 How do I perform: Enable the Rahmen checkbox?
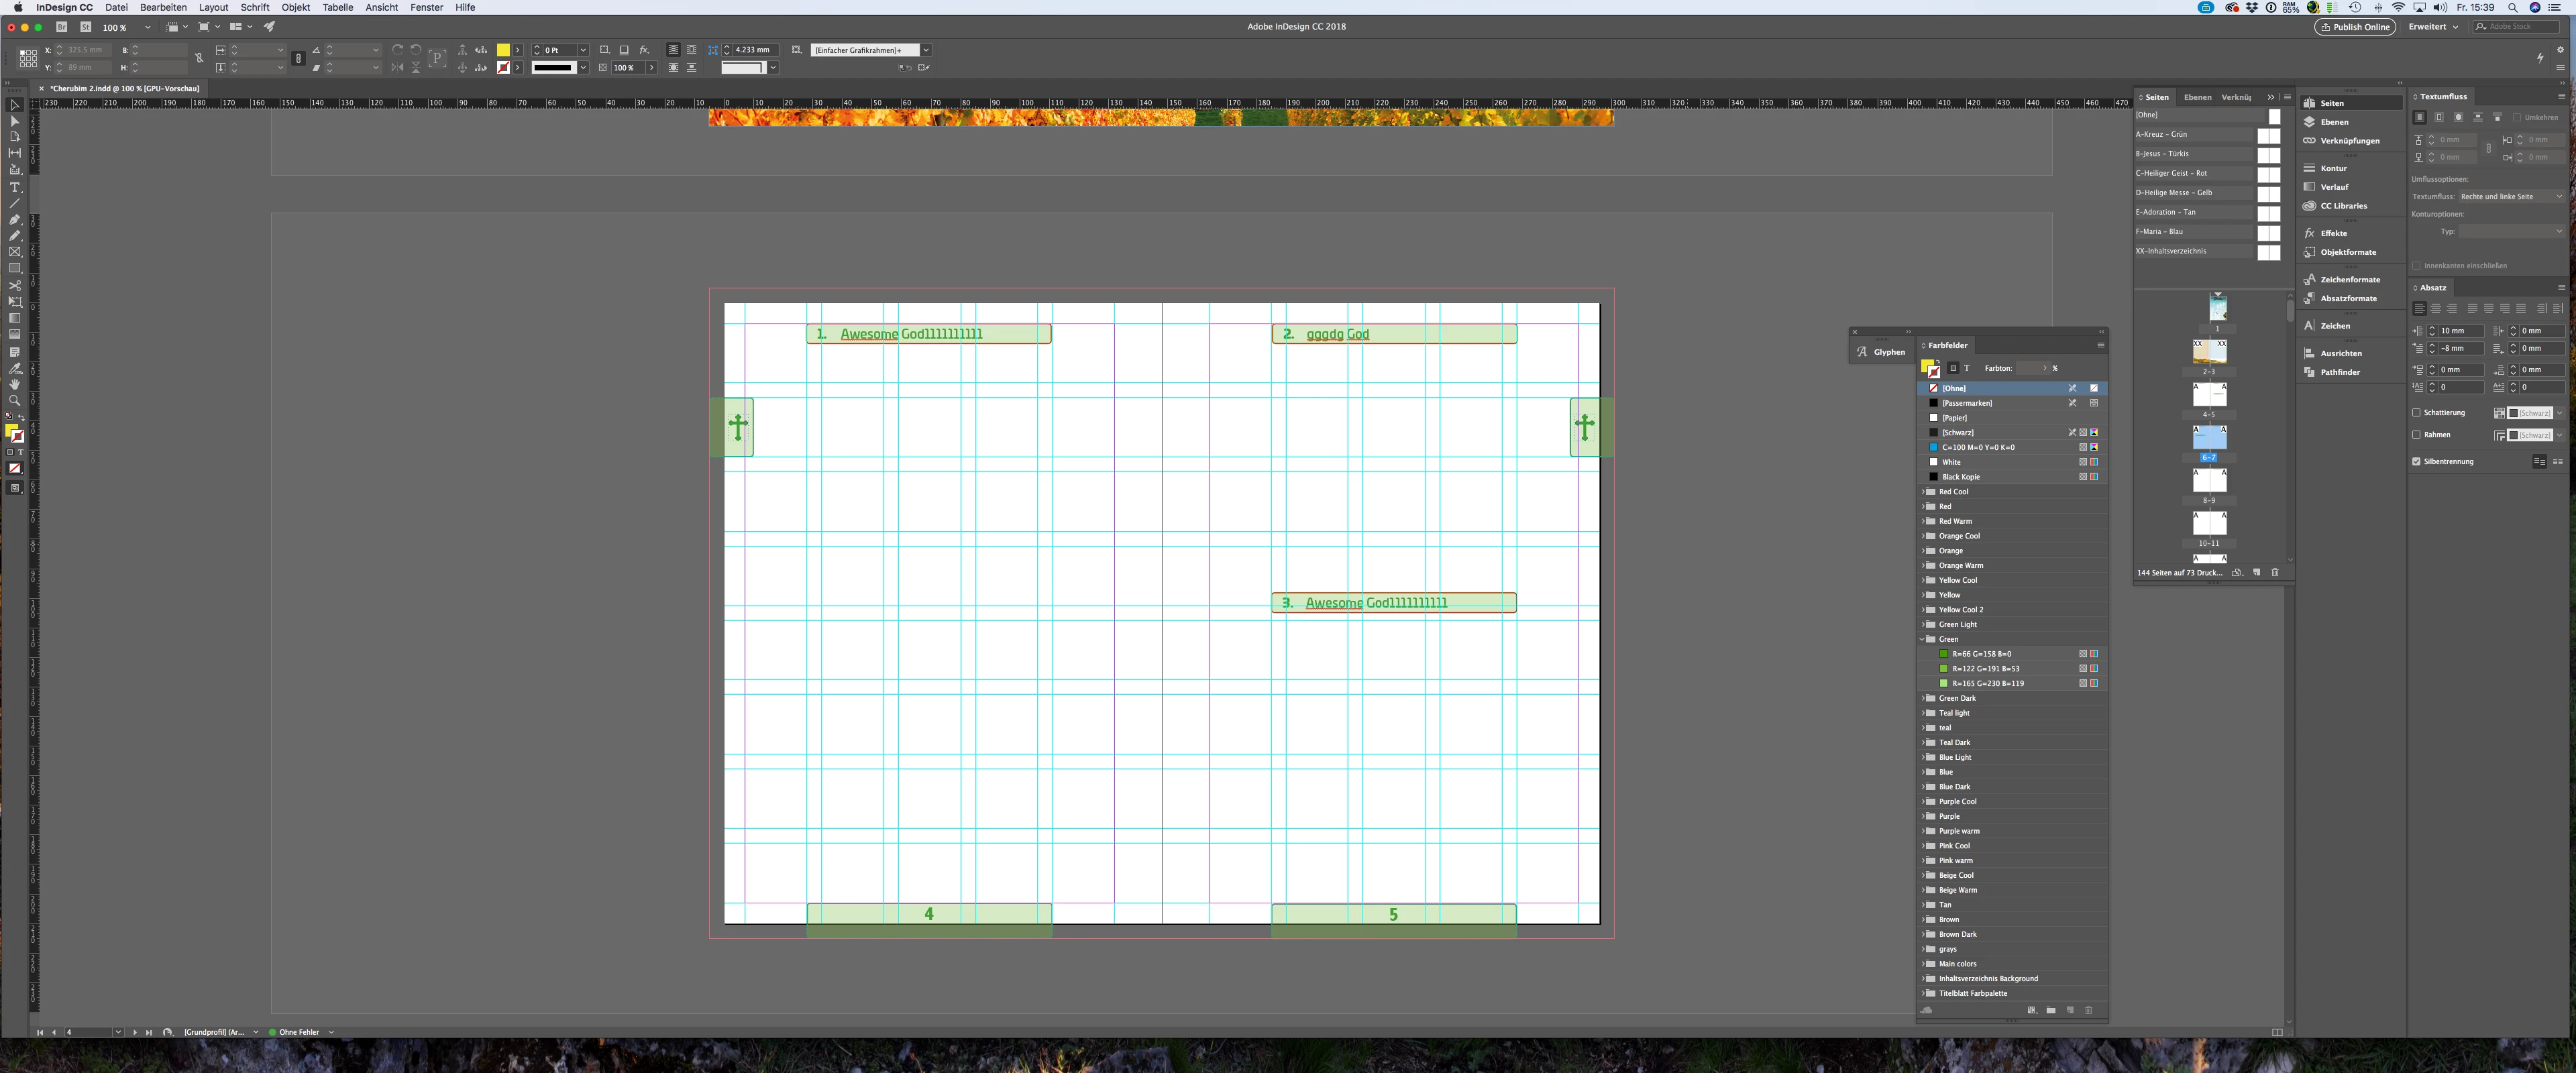[x=2416, y=435]
